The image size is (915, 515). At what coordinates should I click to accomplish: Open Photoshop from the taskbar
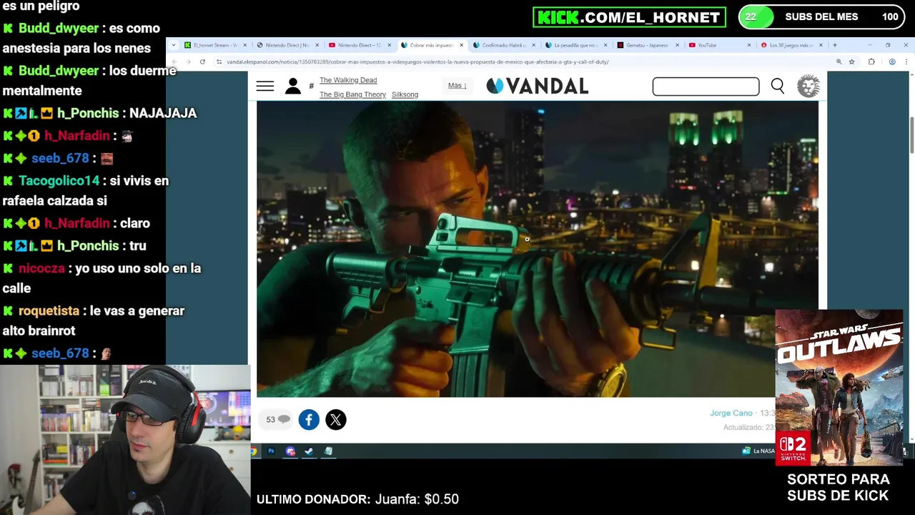click(x=271, y=451)
